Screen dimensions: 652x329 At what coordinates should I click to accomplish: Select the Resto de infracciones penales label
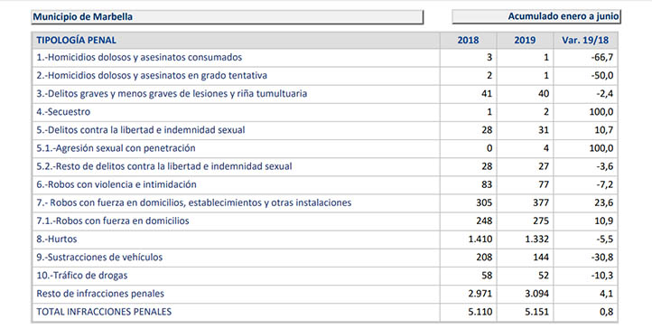[x=100, y=294]
